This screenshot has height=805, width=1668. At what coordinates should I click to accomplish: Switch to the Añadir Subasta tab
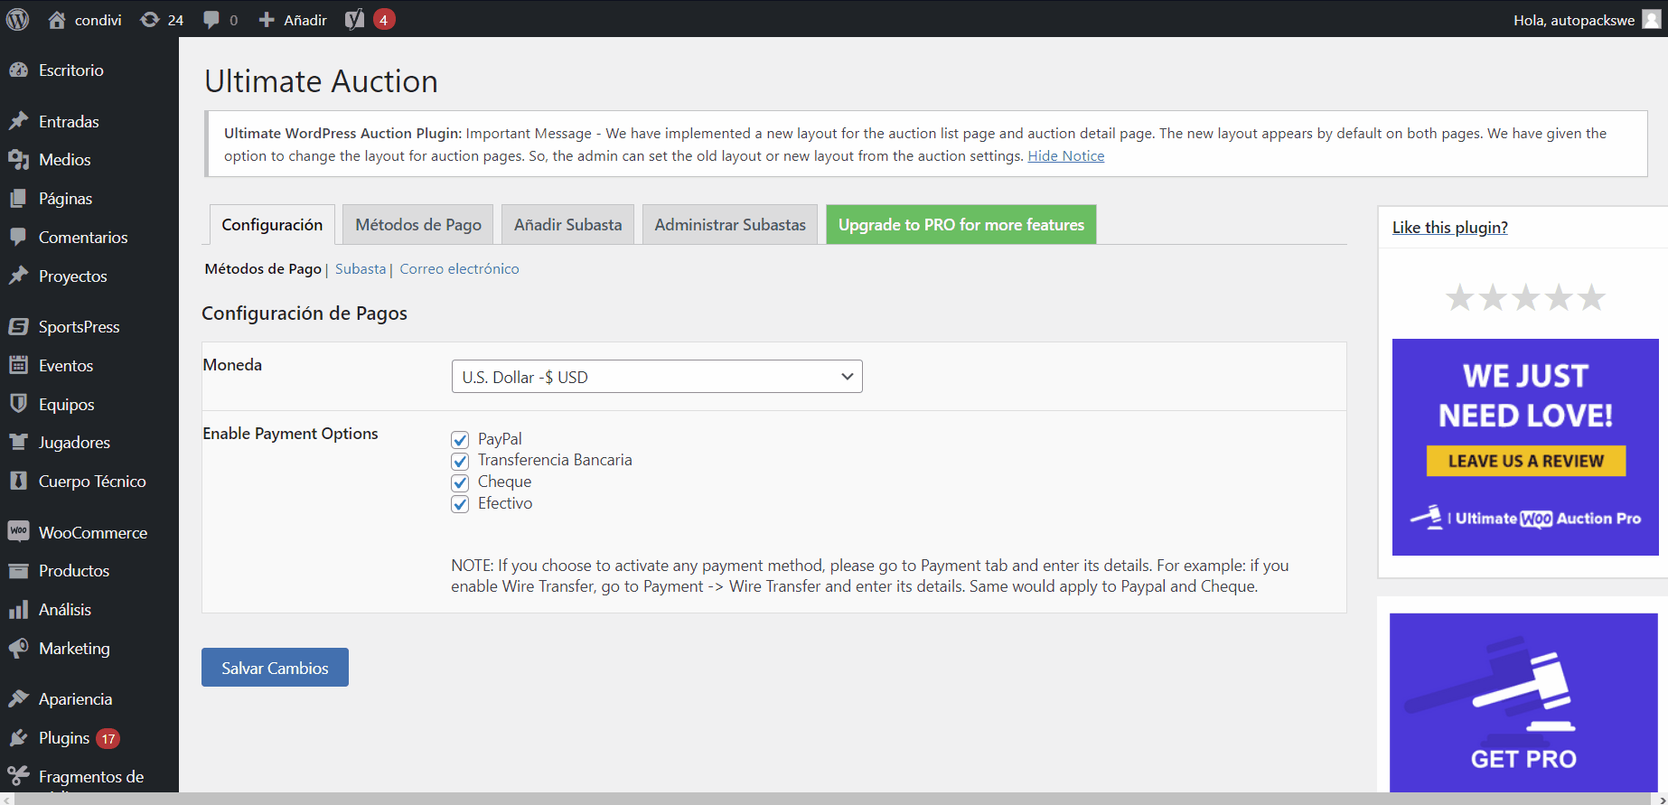[x=567, y=225]
